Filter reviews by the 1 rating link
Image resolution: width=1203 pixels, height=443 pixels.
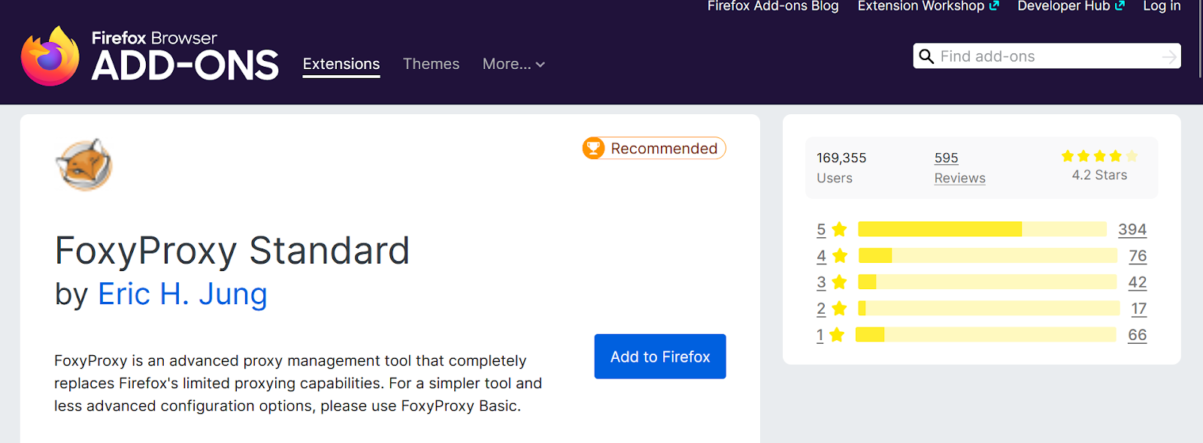pos(820,334)
